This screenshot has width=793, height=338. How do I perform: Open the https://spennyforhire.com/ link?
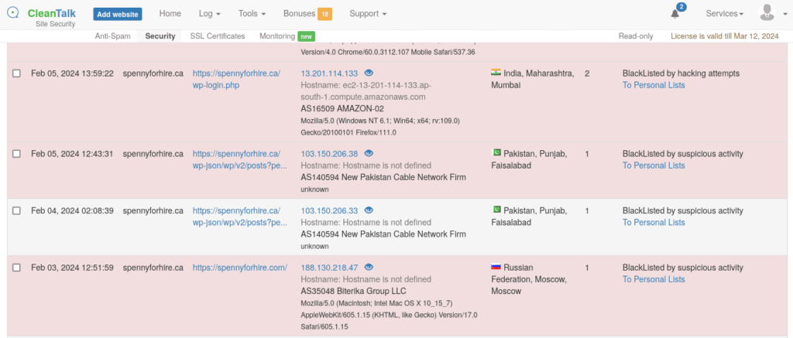[x=240, y=268]
